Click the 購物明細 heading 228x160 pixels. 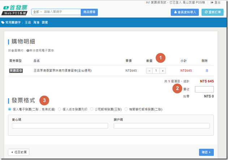point(23,42)
